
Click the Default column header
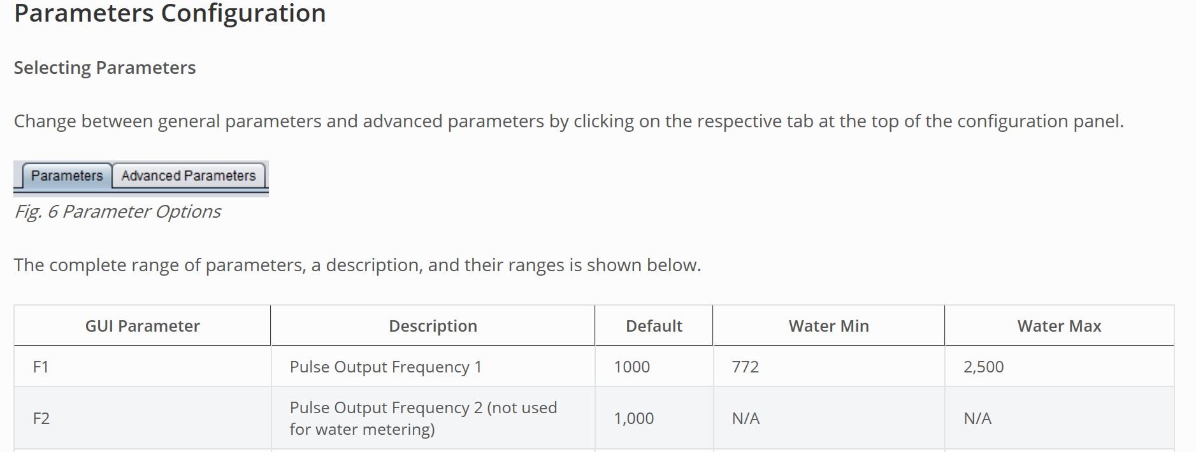coord(654,326)
